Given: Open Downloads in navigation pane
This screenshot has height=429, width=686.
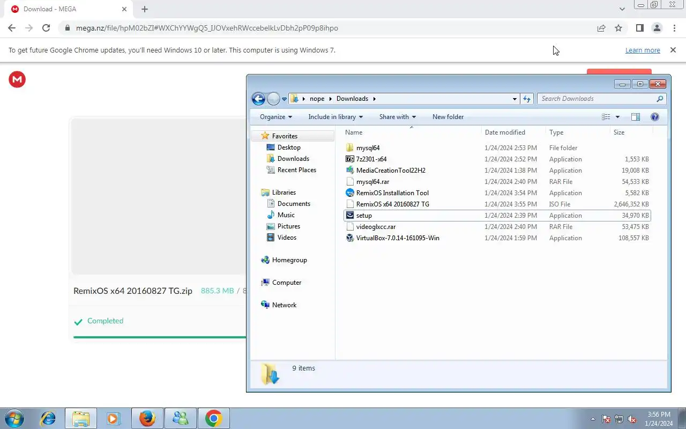Looking at the screenshot, I should (x=293, y=159).
